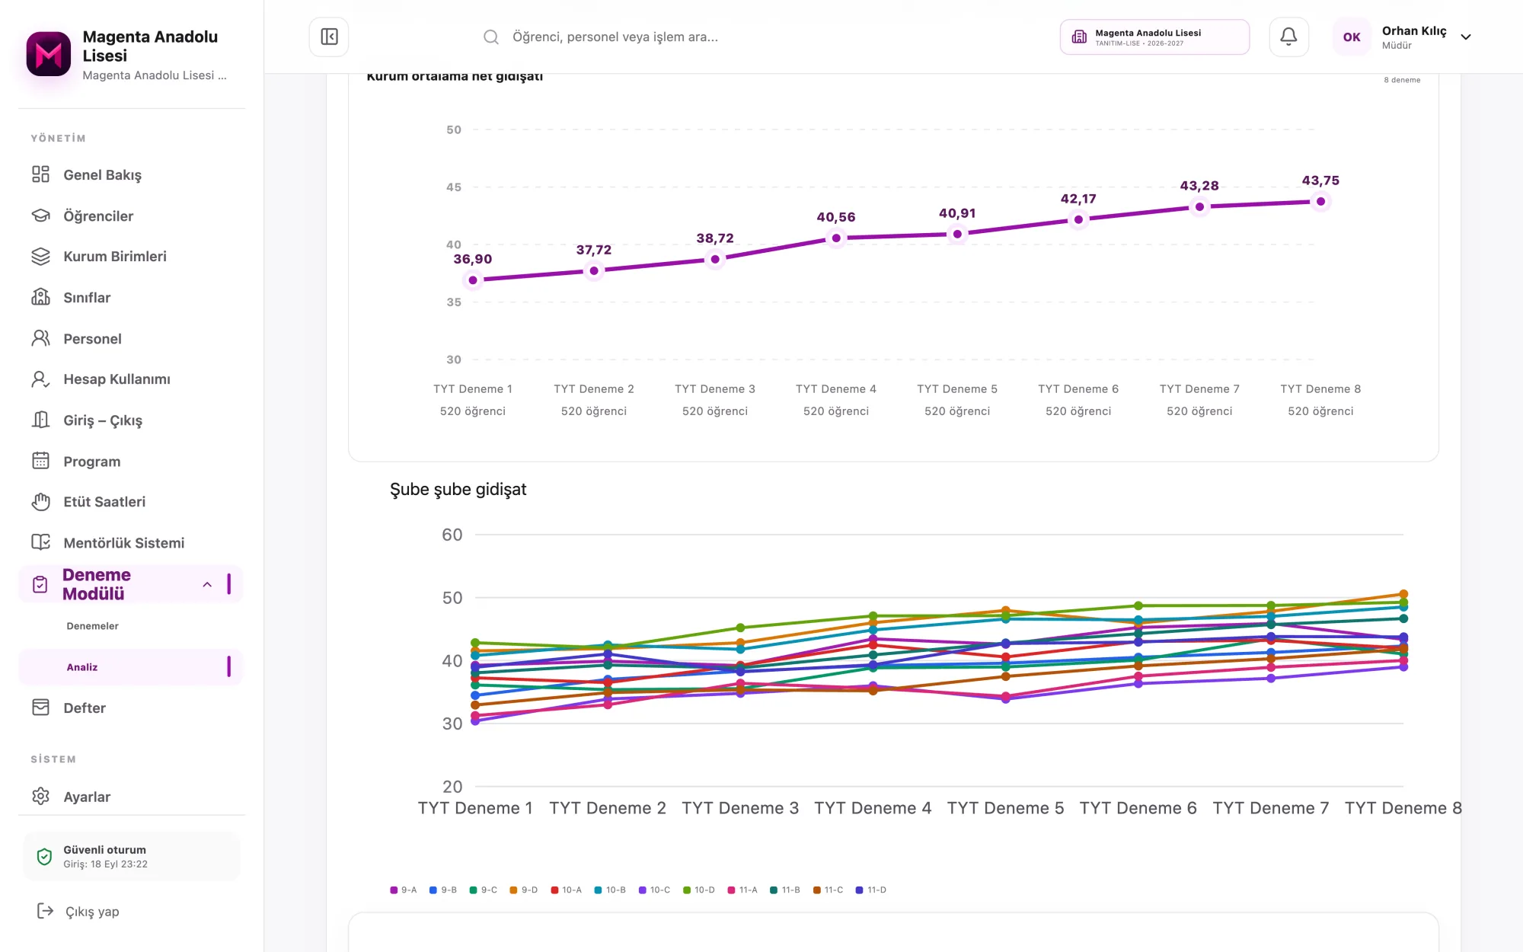Image resolution: width=1523 pixels, height=952 pixels.
Task: Collapse the Deneme Modülü submenu chevron
Action: click(207, 584)
